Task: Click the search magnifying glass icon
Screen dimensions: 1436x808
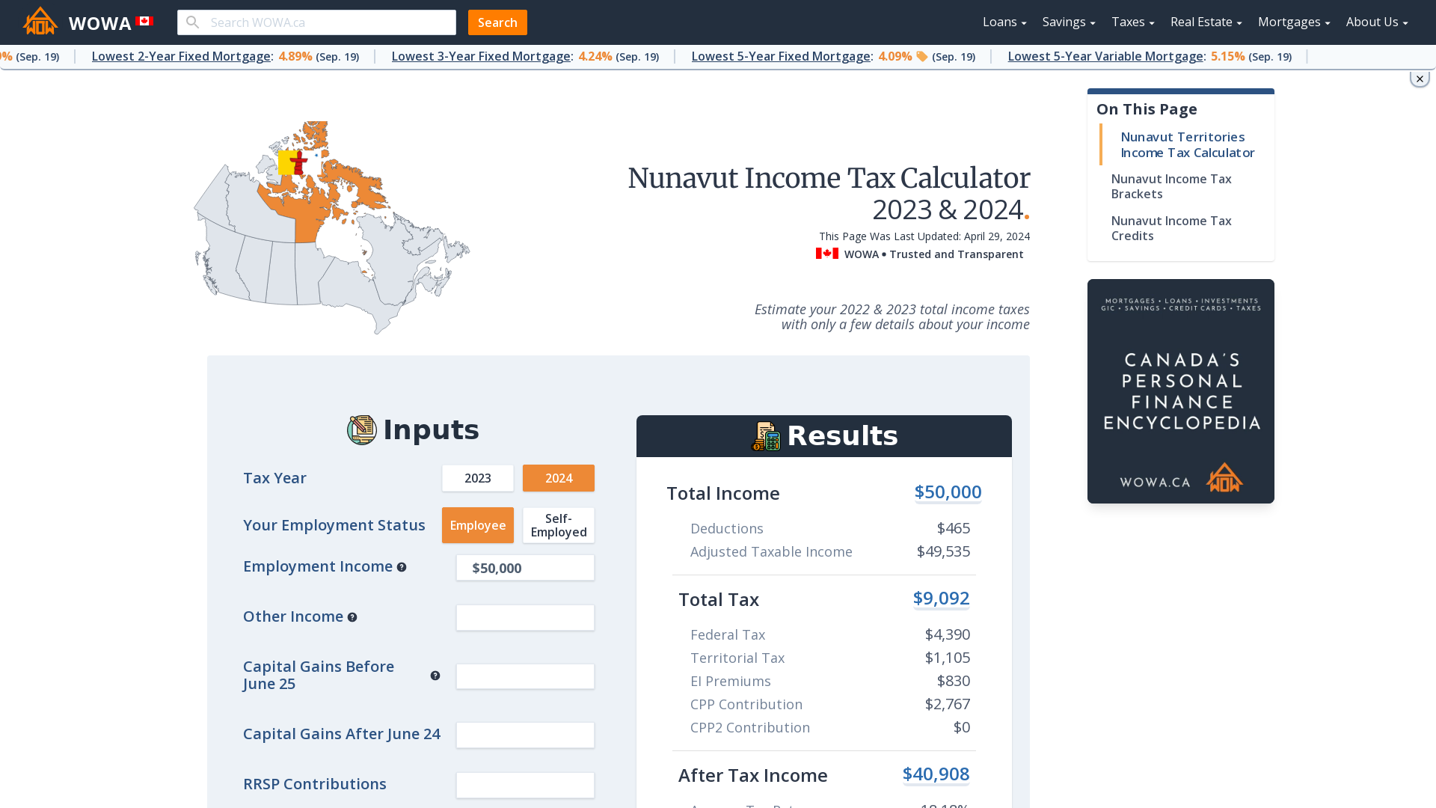Action: 191,22
